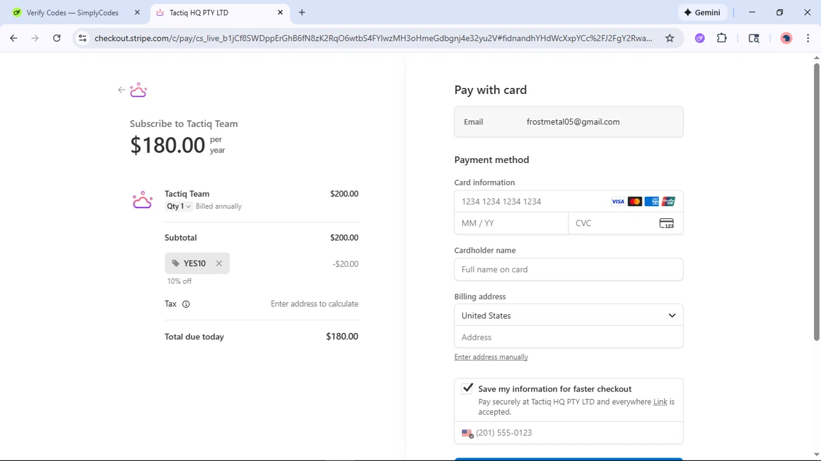821x461 pixels.
Task: Click Enter address manually link
Action: click(x=491, y=357)
